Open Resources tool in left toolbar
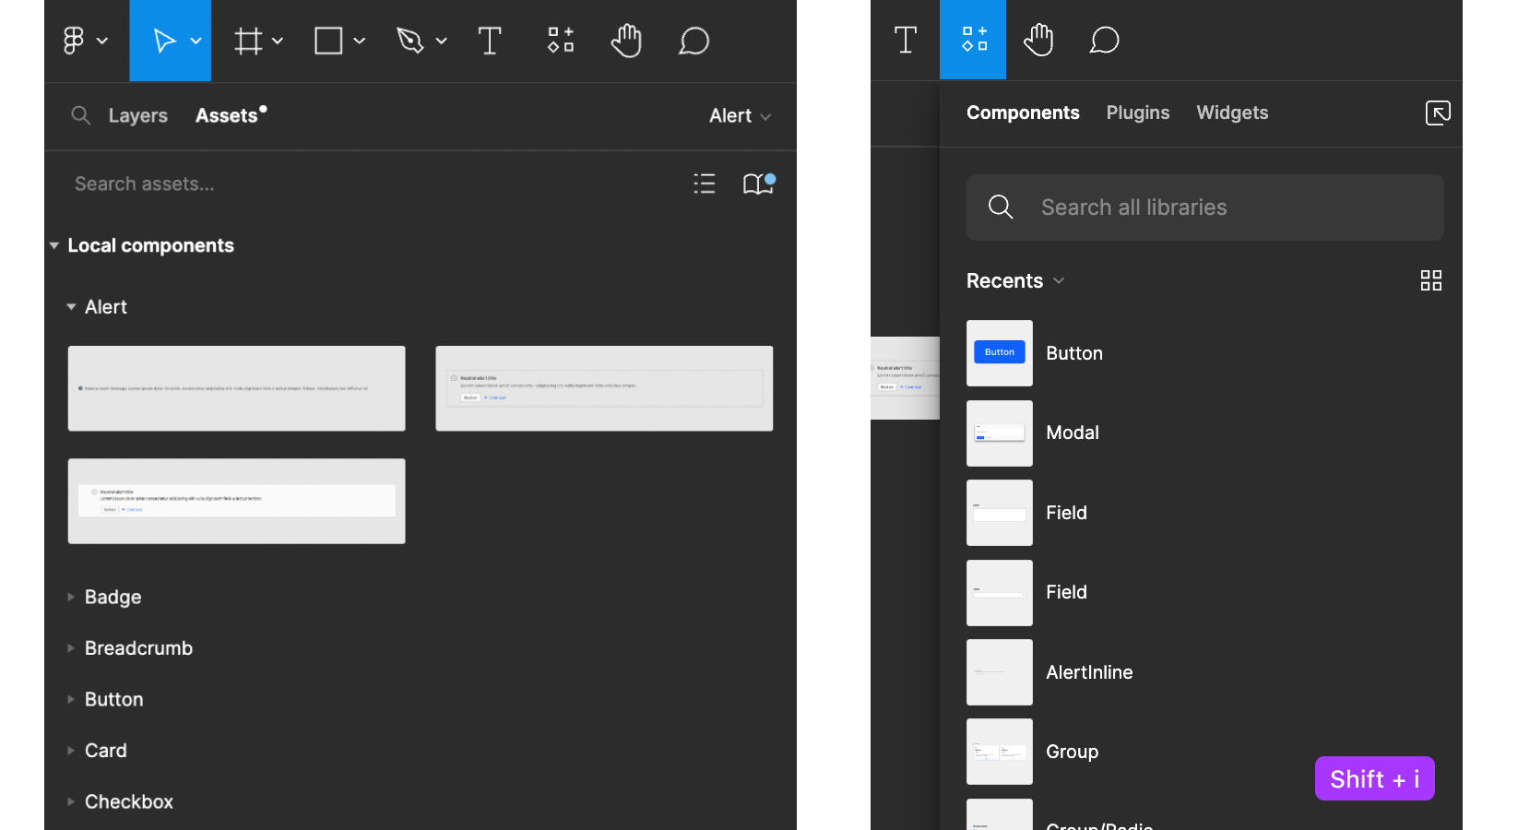The image size is (1518, 830). pos(561,40)
